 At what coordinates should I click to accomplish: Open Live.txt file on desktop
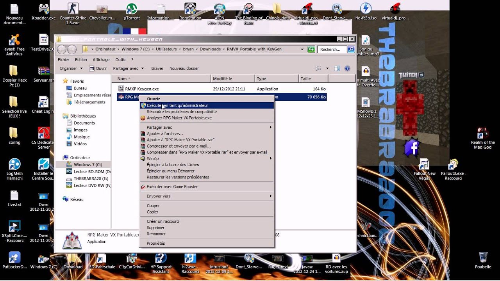click(14, 198)
